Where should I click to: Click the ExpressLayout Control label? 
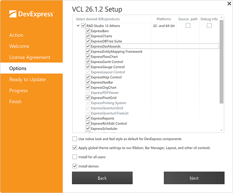pyautogui.click(x=108, y=72)
